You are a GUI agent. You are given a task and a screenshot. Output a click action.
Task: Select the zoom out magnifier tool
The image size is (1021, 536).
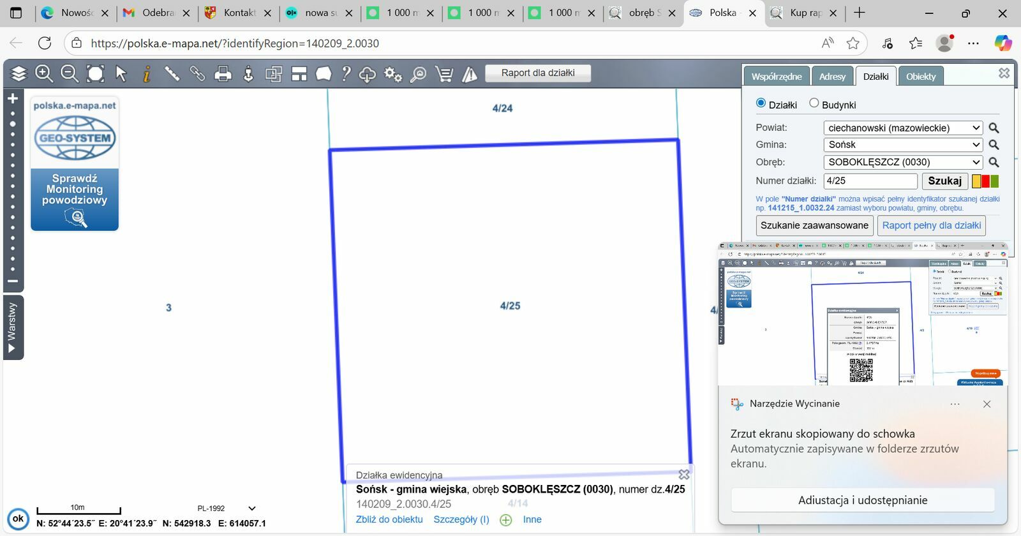[x=70, y=73]
